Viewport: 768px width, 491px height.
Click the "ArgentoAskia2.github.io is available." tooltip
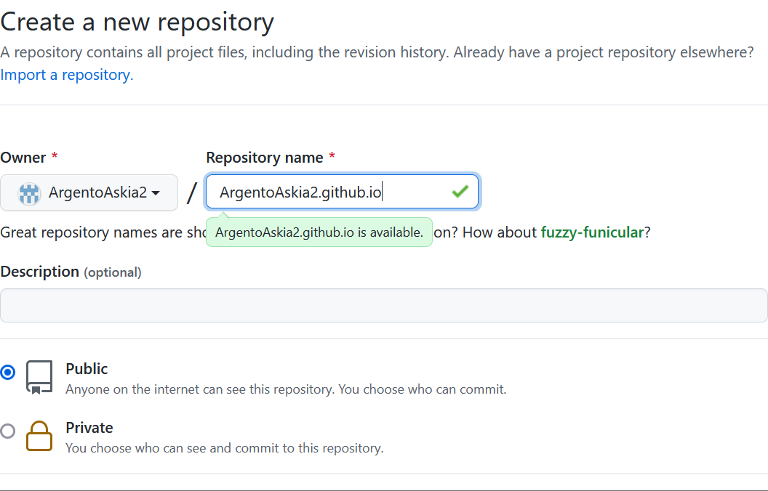[319, 232]
